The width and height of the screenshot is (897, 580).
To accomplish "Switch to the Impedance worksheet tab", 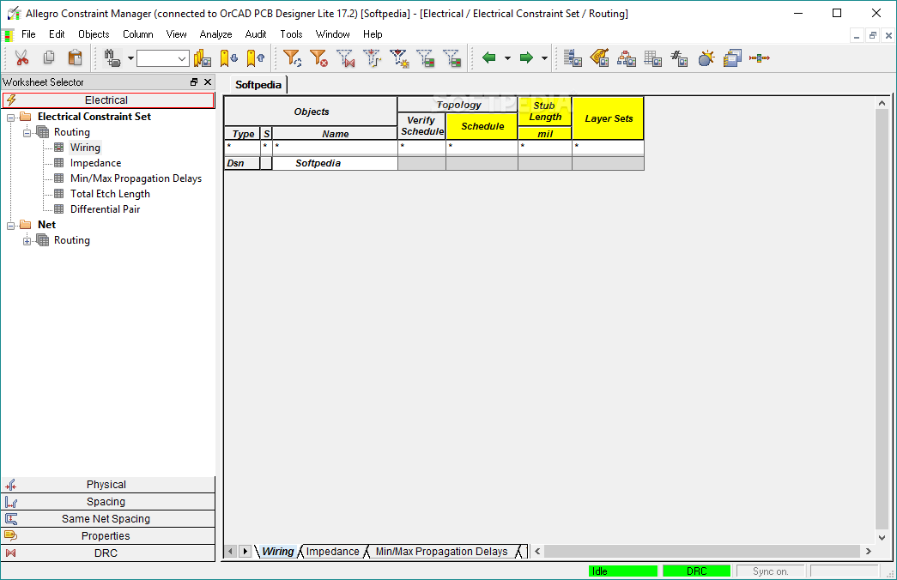I will [x=333, y=552].
